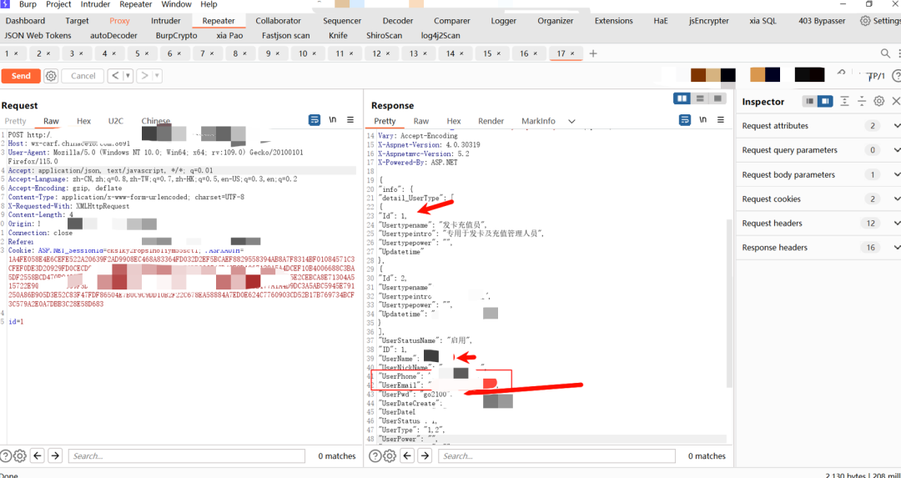901x478 pixels.
Task: Open the forward-history dropdown arrow
Action: [x=157, y=76]
